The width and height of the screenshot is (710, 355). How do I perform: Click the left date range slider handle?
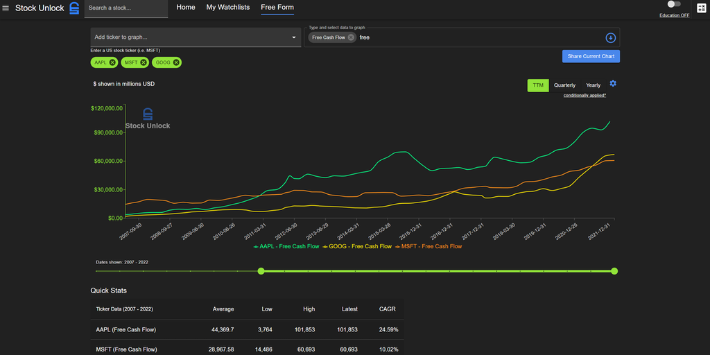tap(261, 271)
